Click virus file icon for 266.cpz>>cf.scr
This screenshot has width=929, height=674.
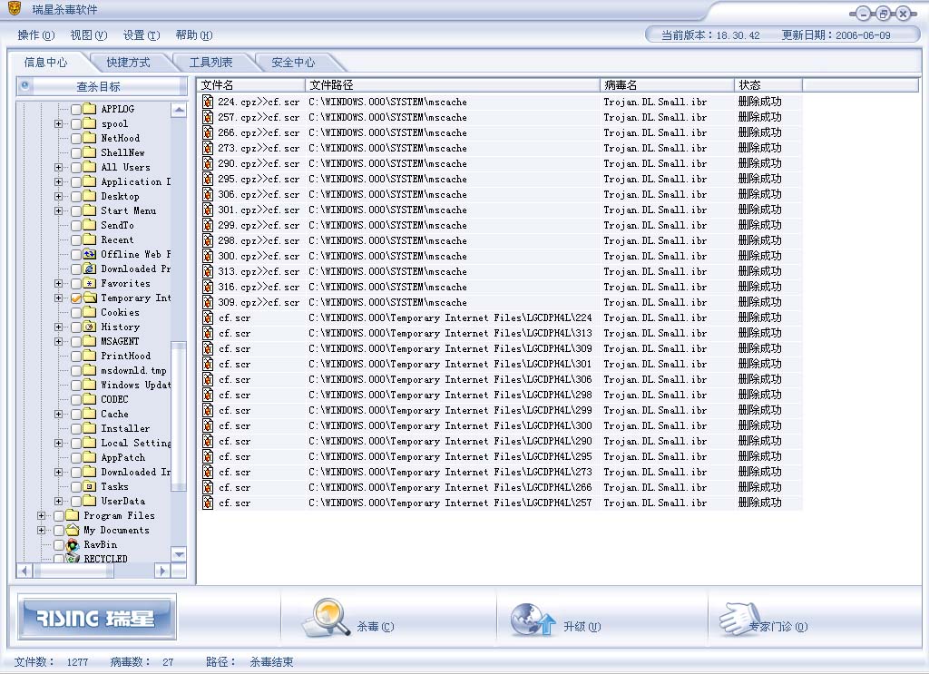pos(208,132)
